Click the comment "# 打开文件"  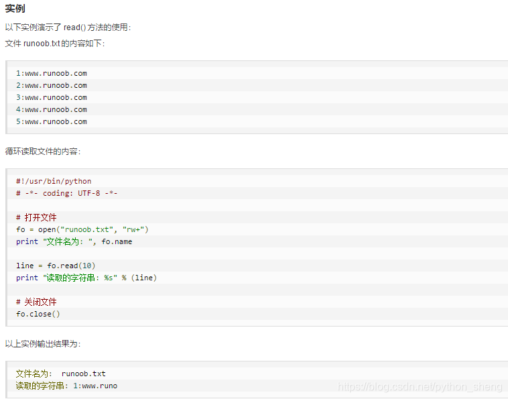pyautogui.click(x=36, y=217)
